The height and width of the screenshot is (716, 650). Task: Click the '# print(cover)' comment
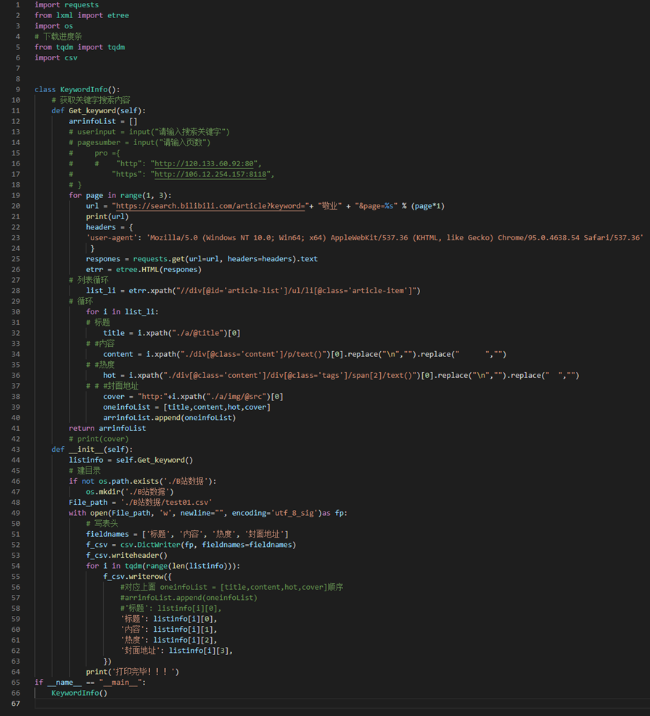click(x=99, y=439)
